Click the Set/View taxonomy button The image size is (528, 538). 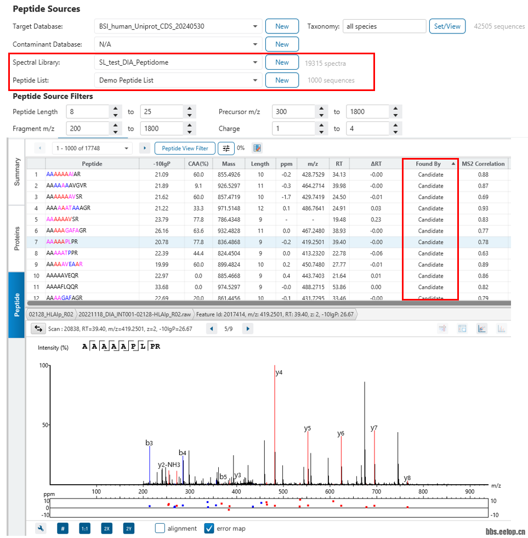click(x=447, y=26)
